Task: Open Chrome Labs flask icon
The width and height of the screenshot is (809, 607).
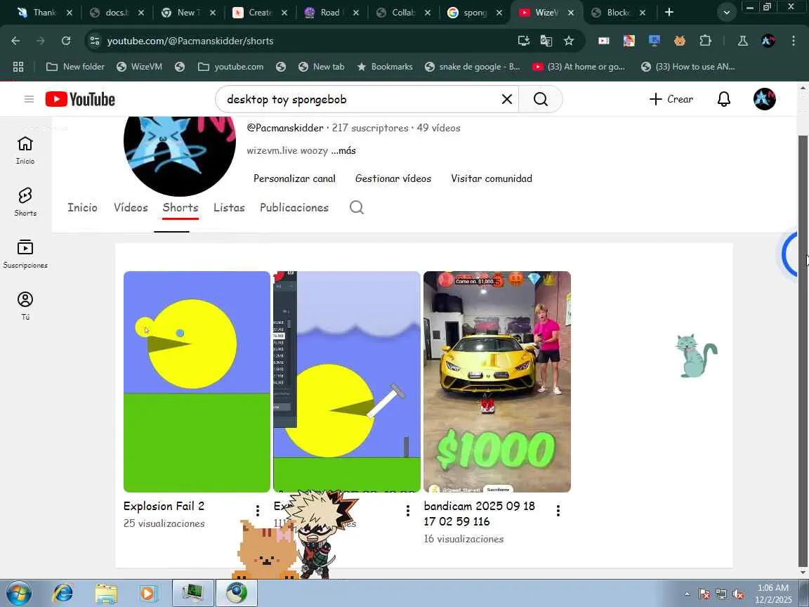Action: click(x=742, y=41)
